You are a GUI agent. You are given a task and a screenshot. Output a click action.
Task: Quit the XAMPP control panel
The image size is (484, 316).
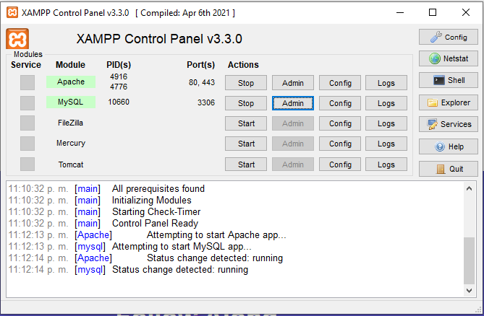tap(449, 169)
